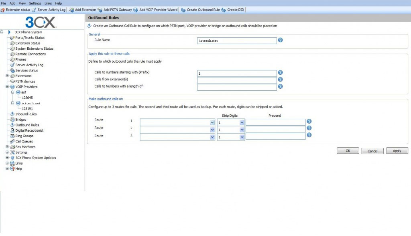Click the OK button
The height and width of the screenshot is (236, 411).
coord(348,151)
